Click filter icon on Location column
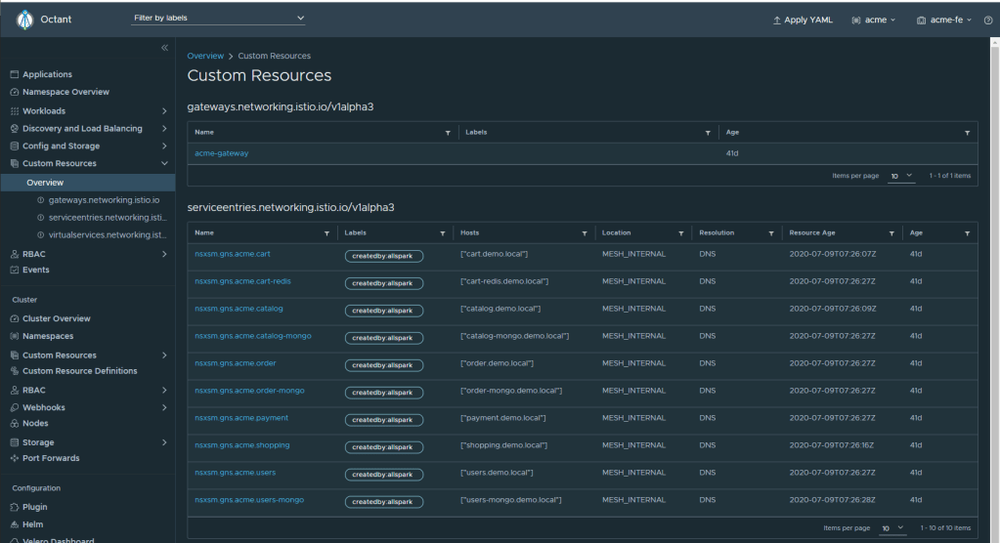The width and height of the screenshot is (1000, 543). tap(681, 233)
